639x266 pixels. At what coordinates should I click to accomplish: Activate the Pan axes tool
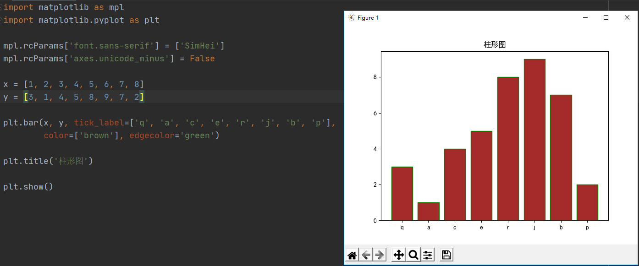coord(399,255)
